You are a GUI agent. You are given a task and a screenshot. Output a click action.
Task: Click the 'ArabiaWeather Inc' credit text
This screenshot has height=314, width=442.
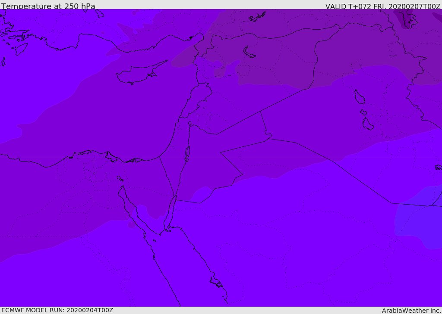pyautogui.click(x=411, y=311)
